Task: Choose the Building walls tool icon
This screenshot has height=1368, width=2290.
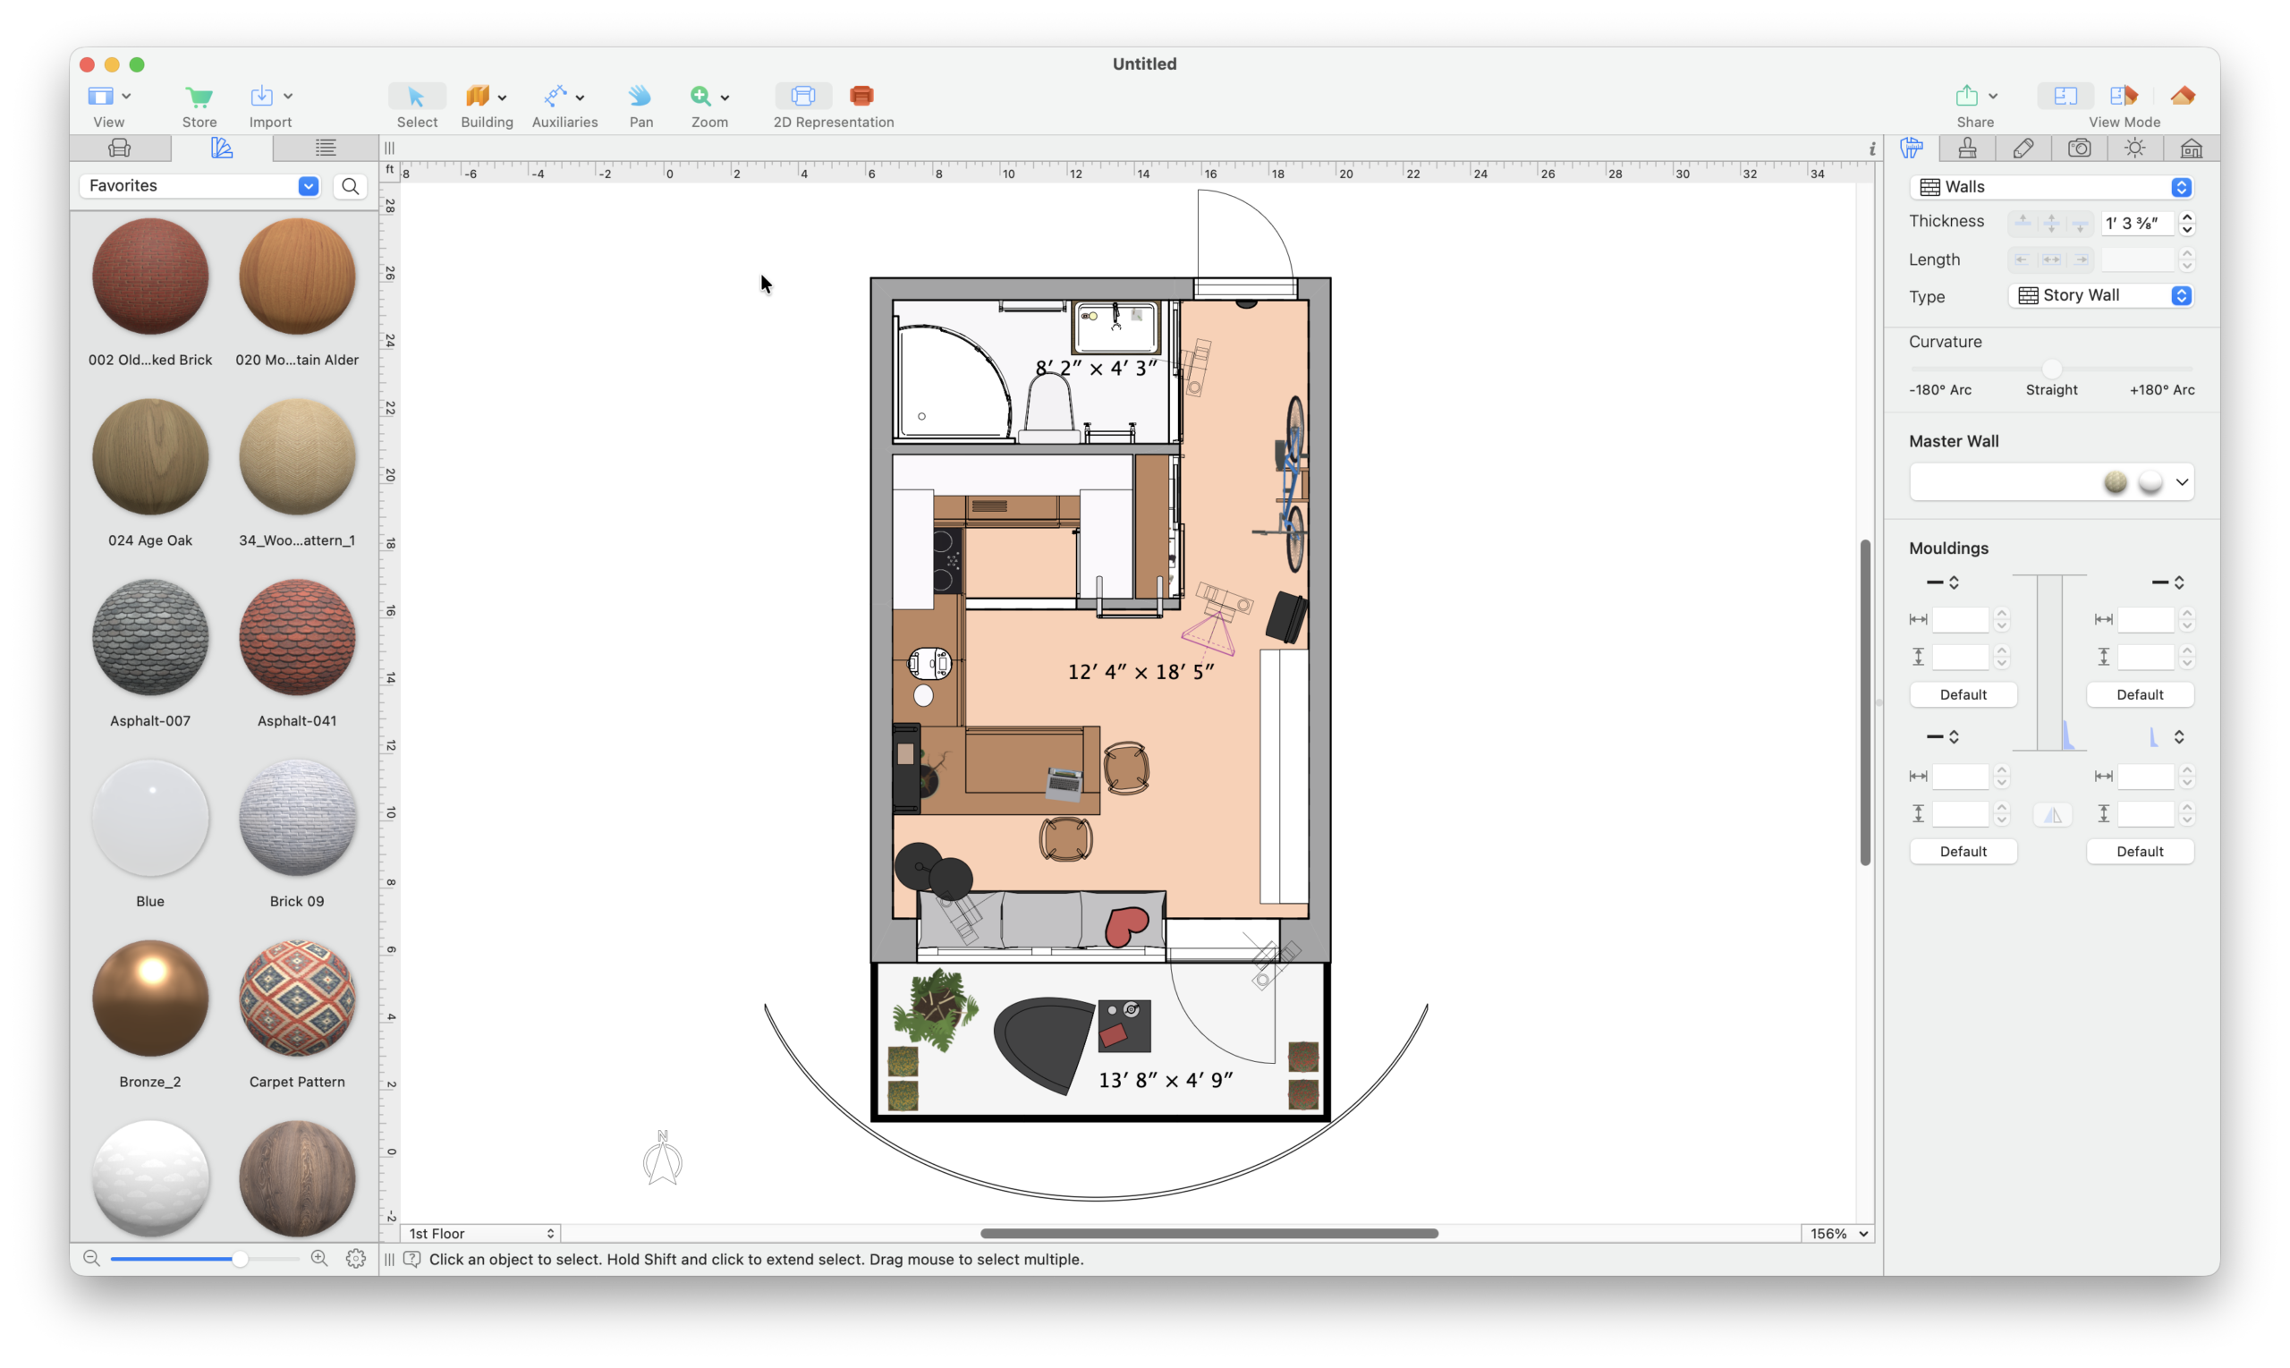Action: click(x=478, y=96)
